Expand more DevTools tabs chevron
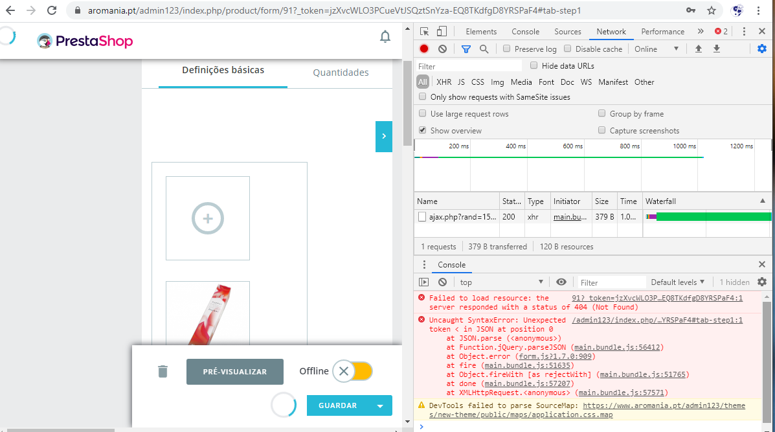Image resolution: width=775 pixels, height=432 pixels. point(701,31)
